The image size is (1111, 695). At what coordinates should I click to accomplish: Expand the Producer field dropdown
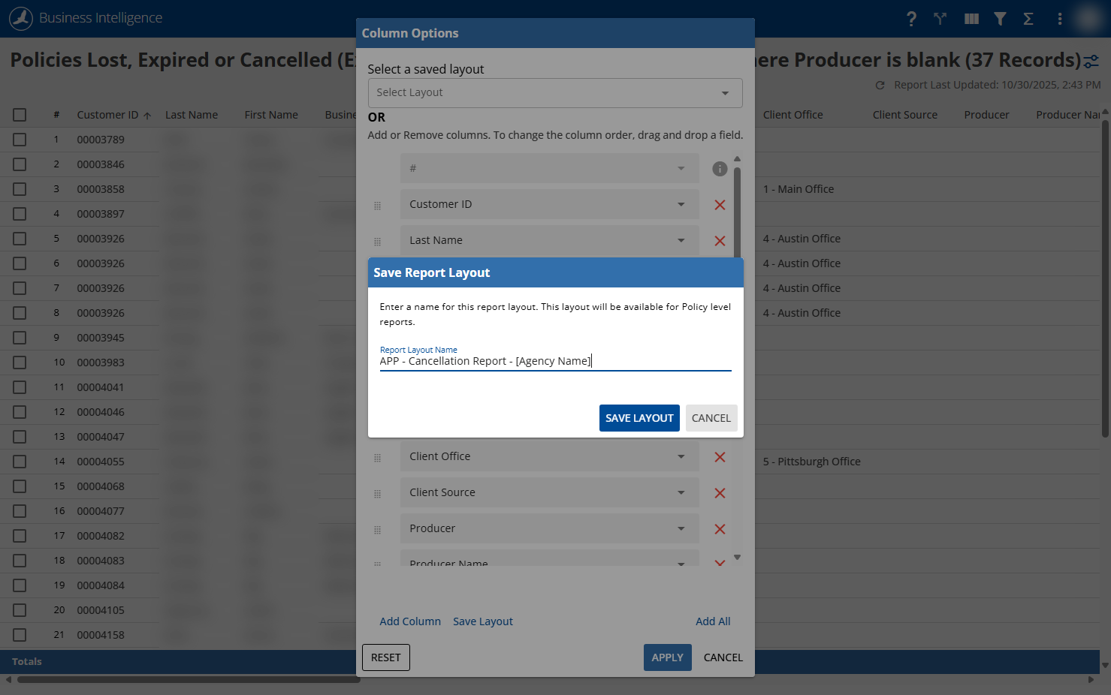[549, 528]
